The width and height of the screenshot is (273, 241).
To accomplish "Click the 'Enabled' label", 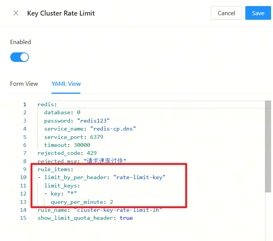I will pos(20,42).
